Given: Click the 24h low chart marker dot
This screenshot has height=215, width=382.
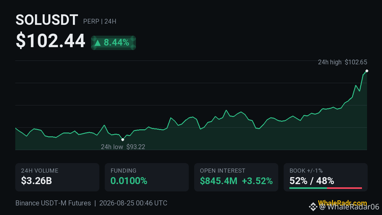Looking at the screenshot, I should pos(123,140).
